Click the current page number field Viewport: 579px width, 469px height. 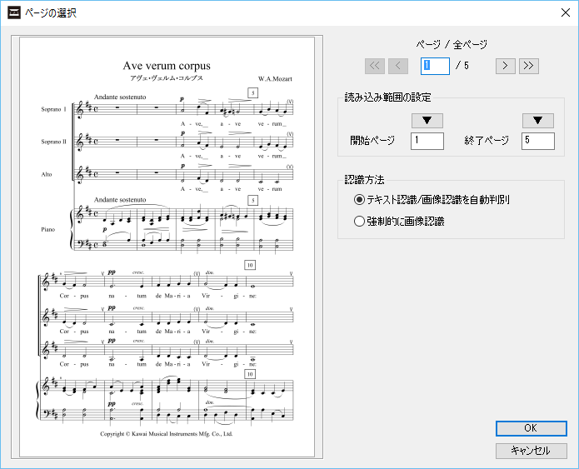coord(435,66)
